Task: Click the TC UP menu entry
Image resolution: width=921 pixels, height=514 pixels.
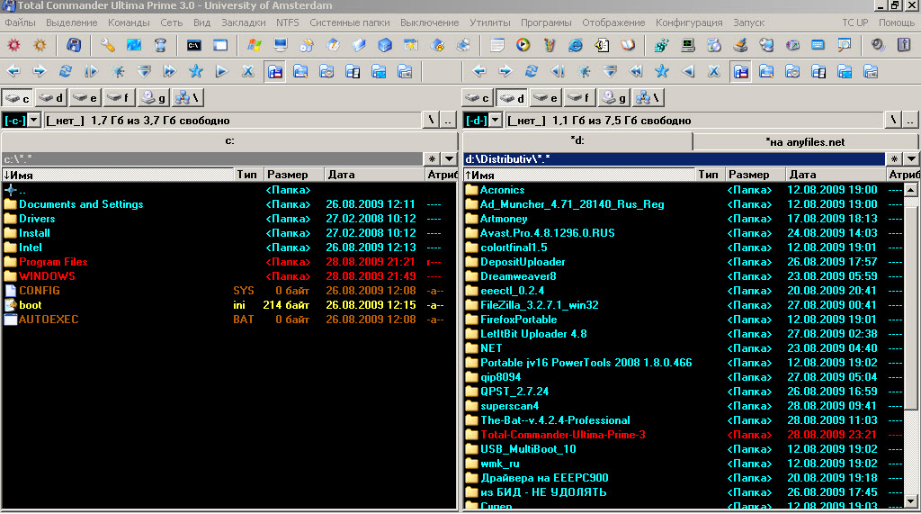Action: click(x=854, y=23)
